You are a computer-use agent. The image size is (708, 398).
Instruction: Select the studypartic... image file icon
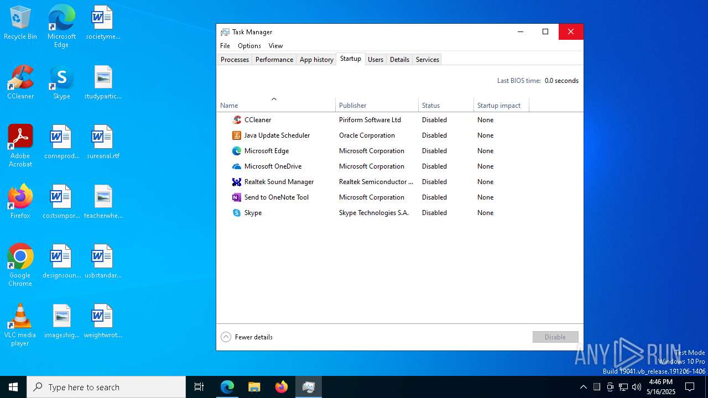103,83
